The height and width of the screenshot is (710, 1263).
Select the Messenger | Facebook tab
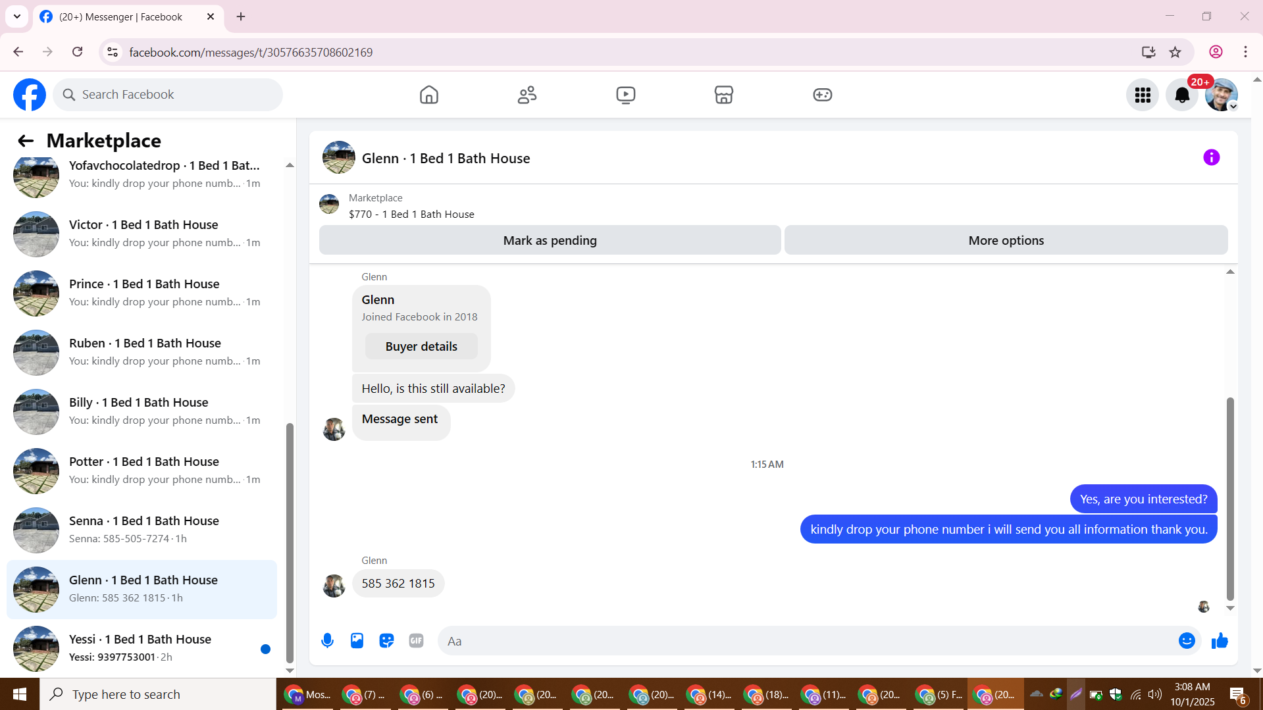tap(128, 16)
